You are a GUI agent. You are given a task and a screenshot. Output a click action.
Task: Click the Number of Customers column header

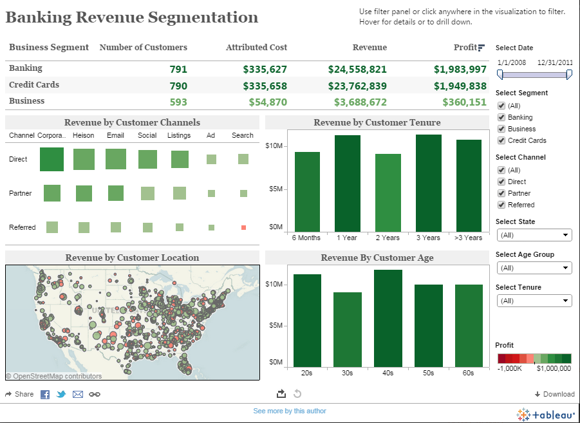point(143,48)
